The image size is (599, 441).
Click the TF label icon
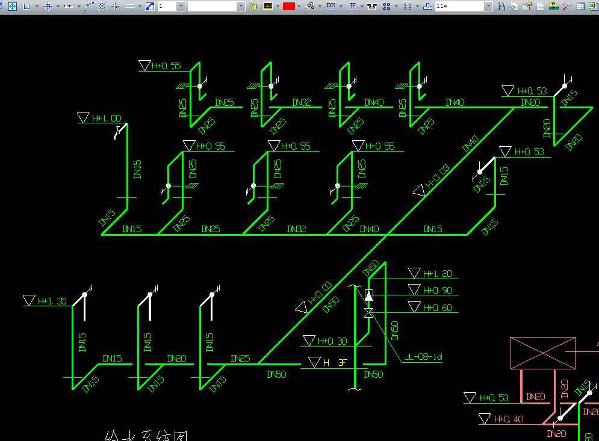click(352, 6)
